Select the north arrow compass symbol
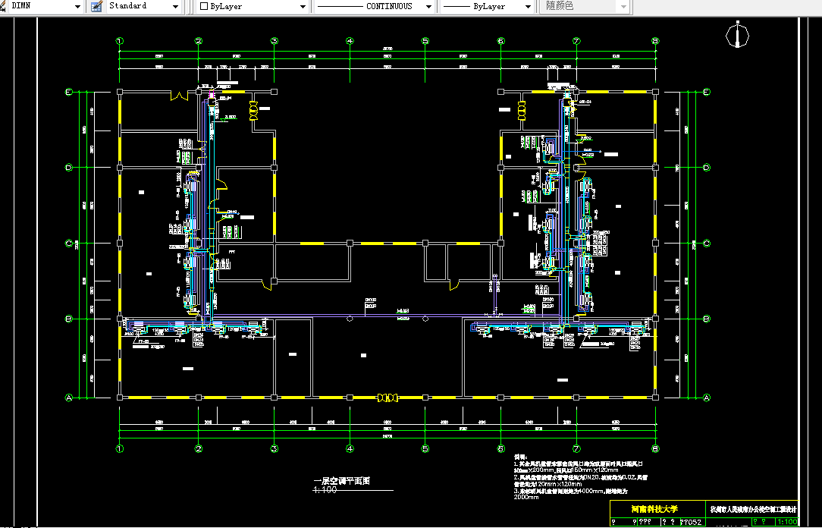Image resolution: width=822 pixels, height=528 pixels. (x=738, y=35)
